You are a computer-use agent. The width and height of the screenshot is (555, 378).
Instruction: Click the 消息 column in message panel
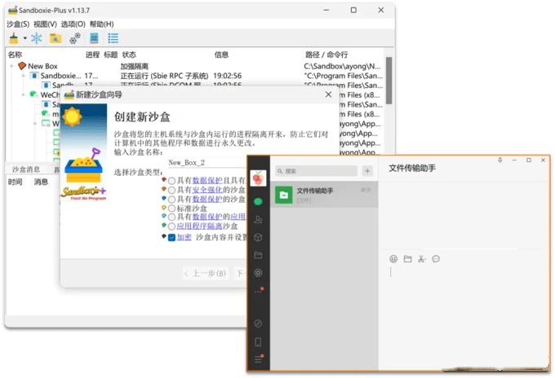(41, 182)
